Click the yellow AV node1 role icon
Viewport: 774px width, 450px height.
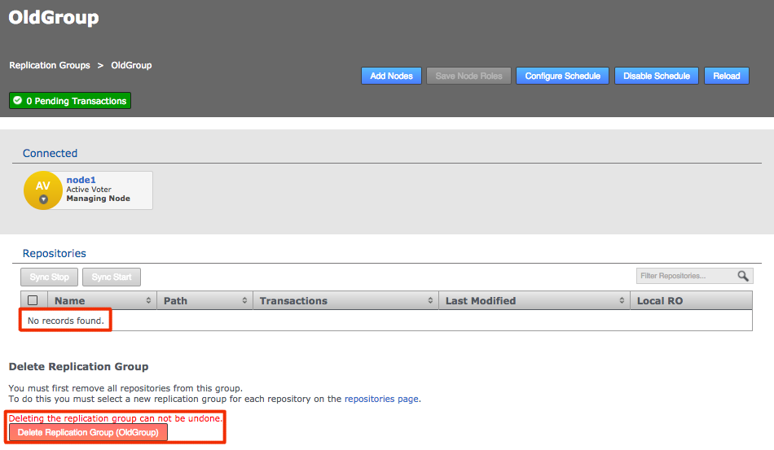(42, 187)
